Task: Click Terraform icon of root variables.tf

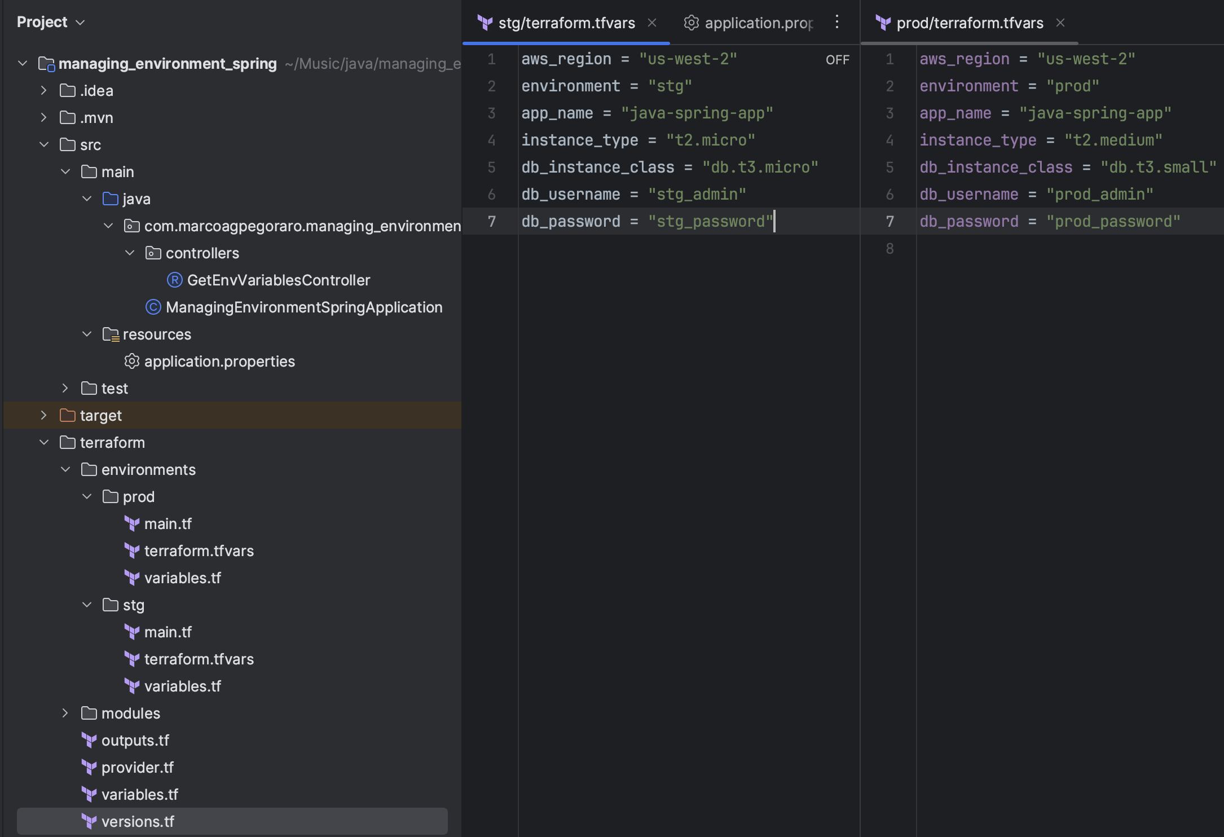Action: (x=89, y=794)
